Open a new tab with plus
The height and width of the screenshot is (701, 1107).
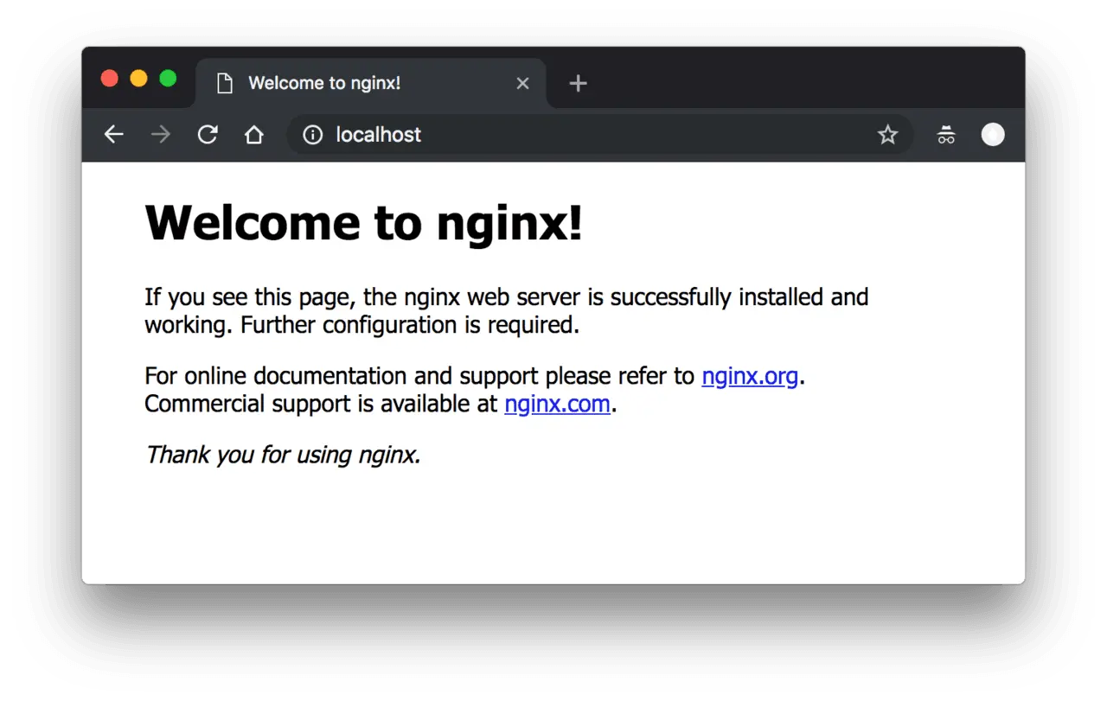point(579,83)
